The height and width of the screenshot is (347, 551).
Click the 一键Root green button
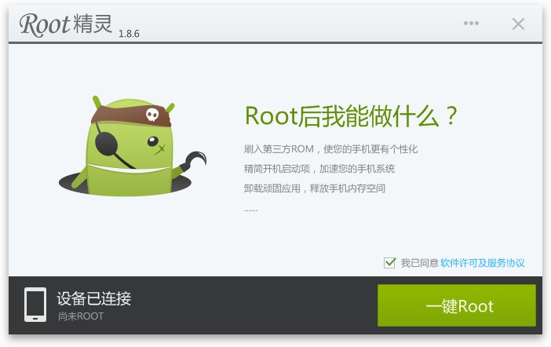point(457,305)
